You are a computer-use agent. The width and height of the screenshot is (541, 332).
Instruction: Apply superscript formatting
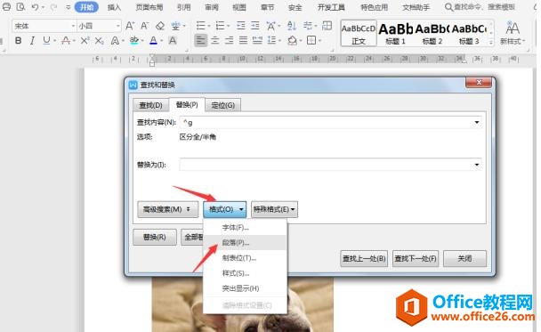[x=85, y=41]
